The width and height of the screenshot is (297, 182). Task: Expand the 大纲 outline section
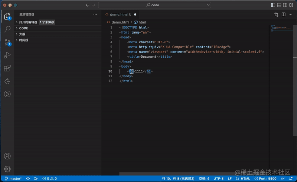[58, 34]
